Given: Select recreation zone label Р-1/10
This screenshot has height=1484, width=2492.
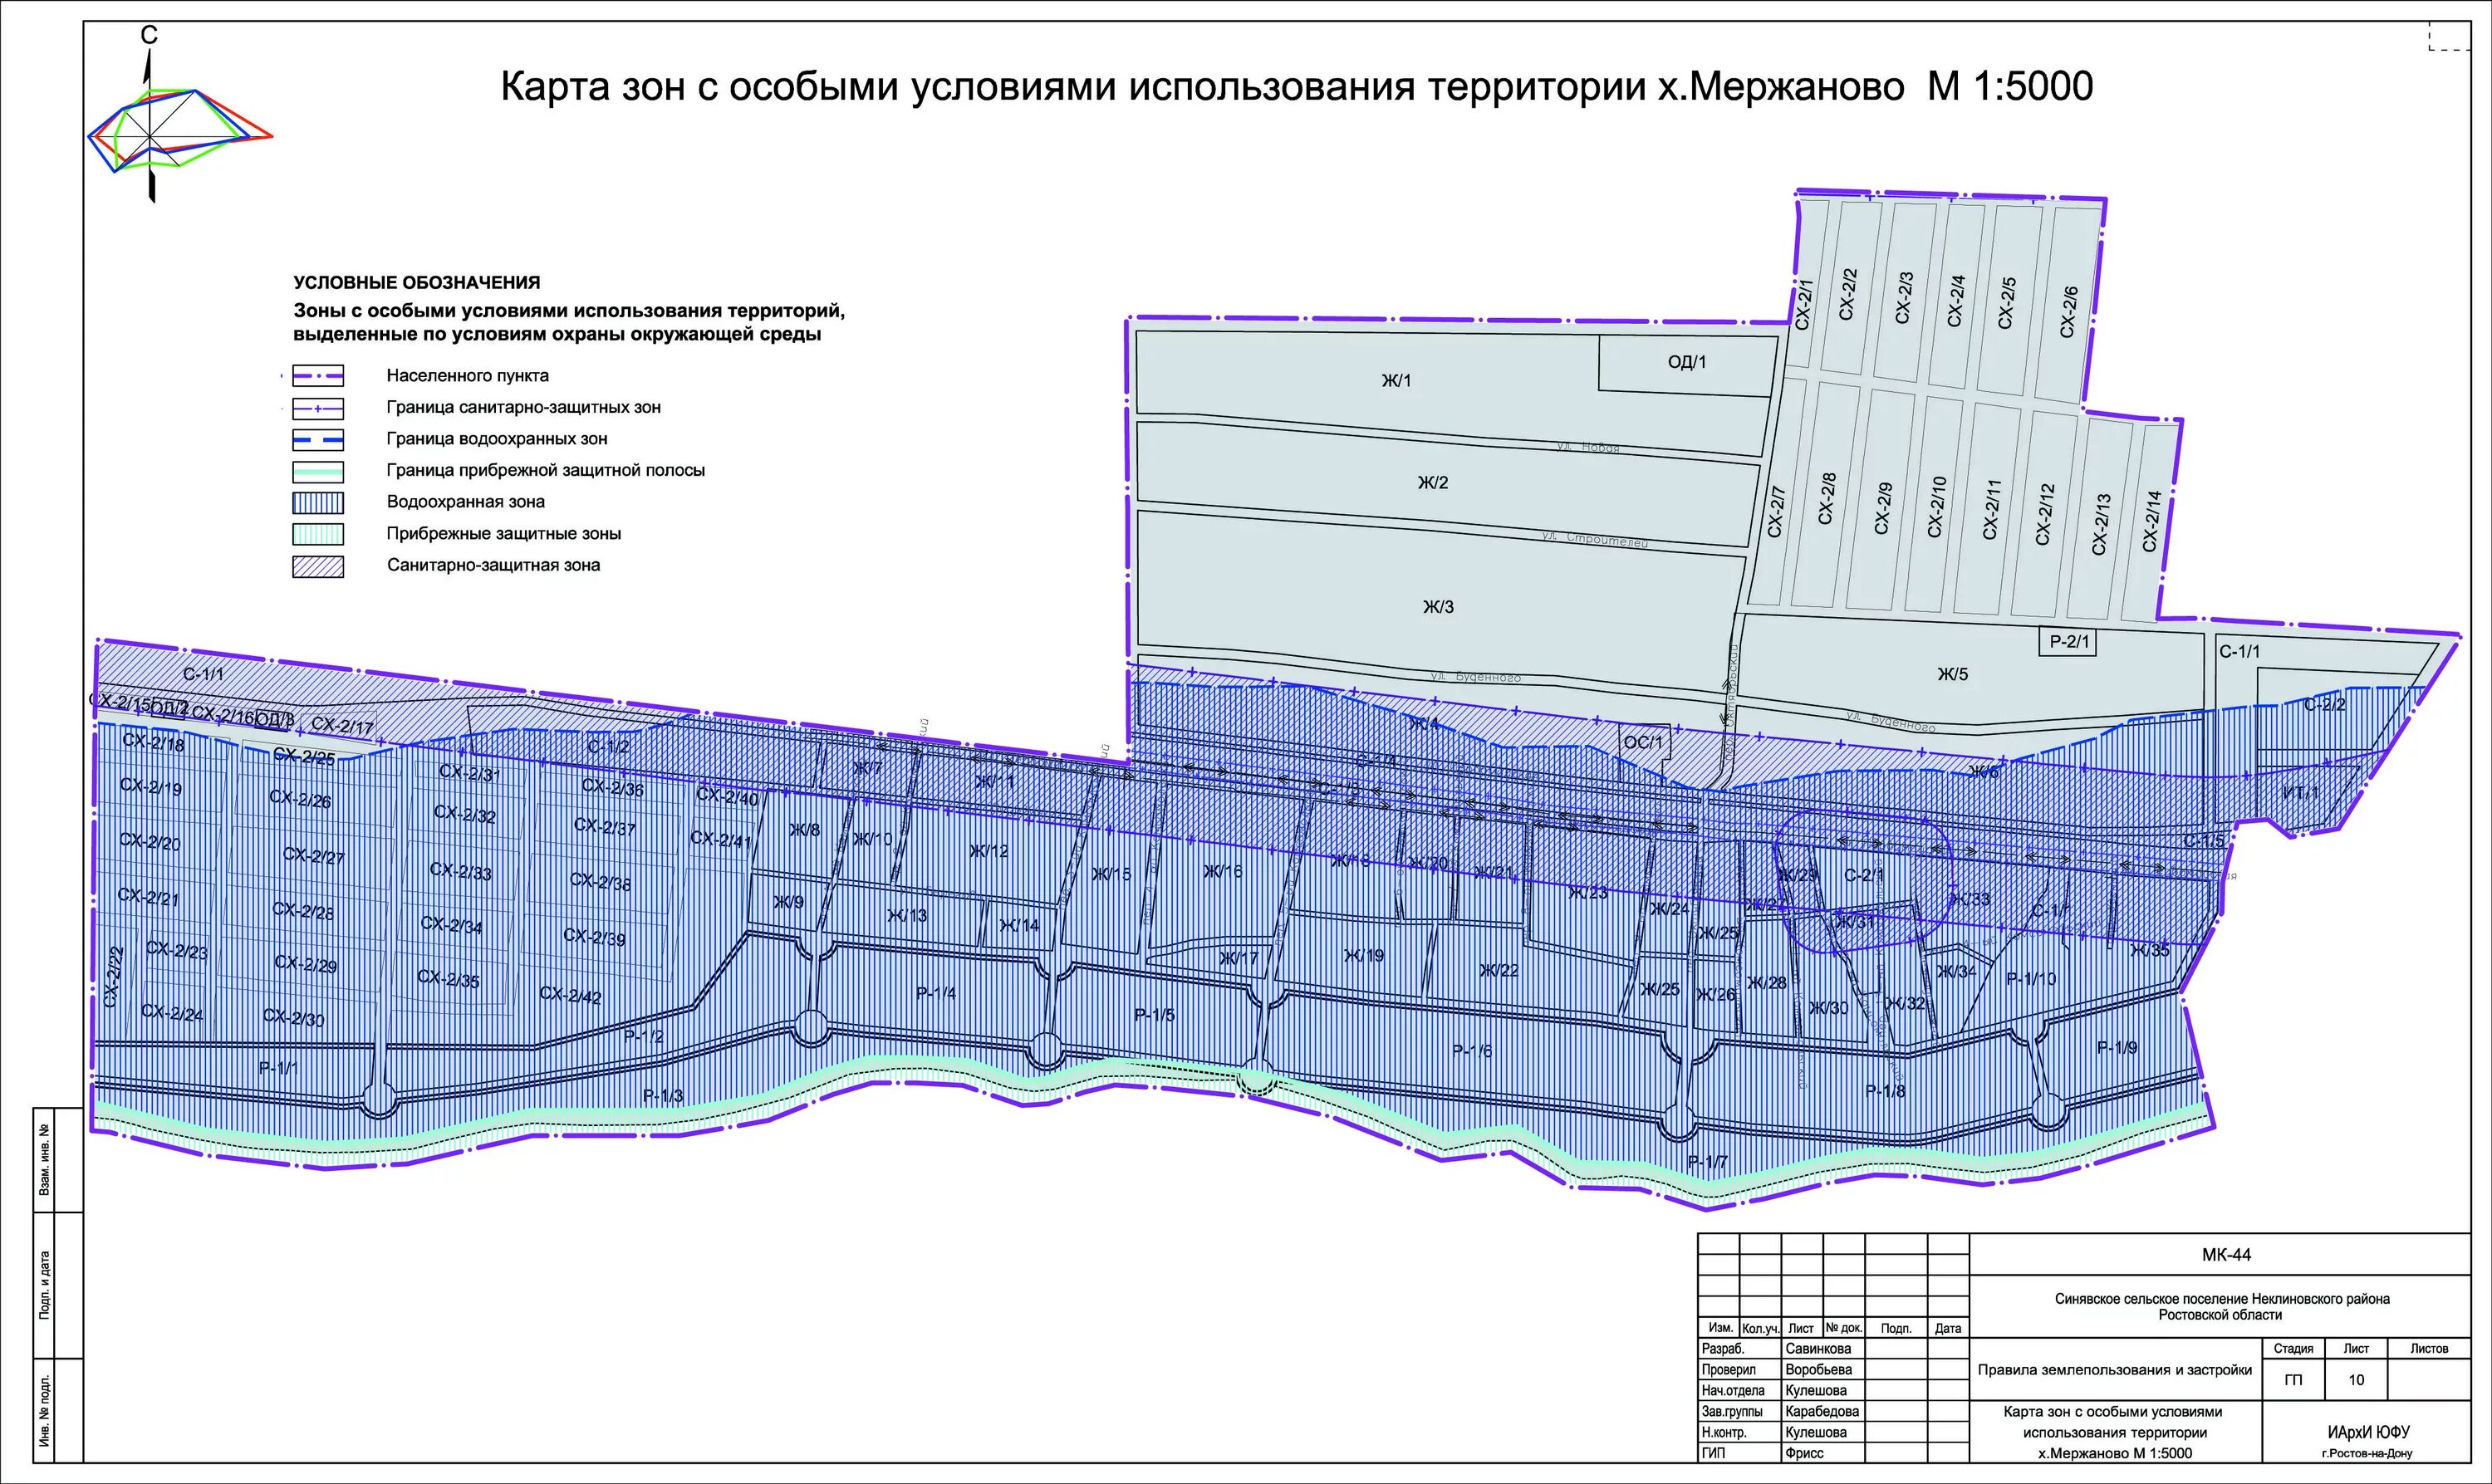Looking at the screenshot, I should 2031,979.
